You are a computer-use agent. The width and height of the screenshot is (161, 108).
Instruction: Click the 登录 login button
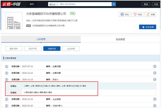point(146,4)
